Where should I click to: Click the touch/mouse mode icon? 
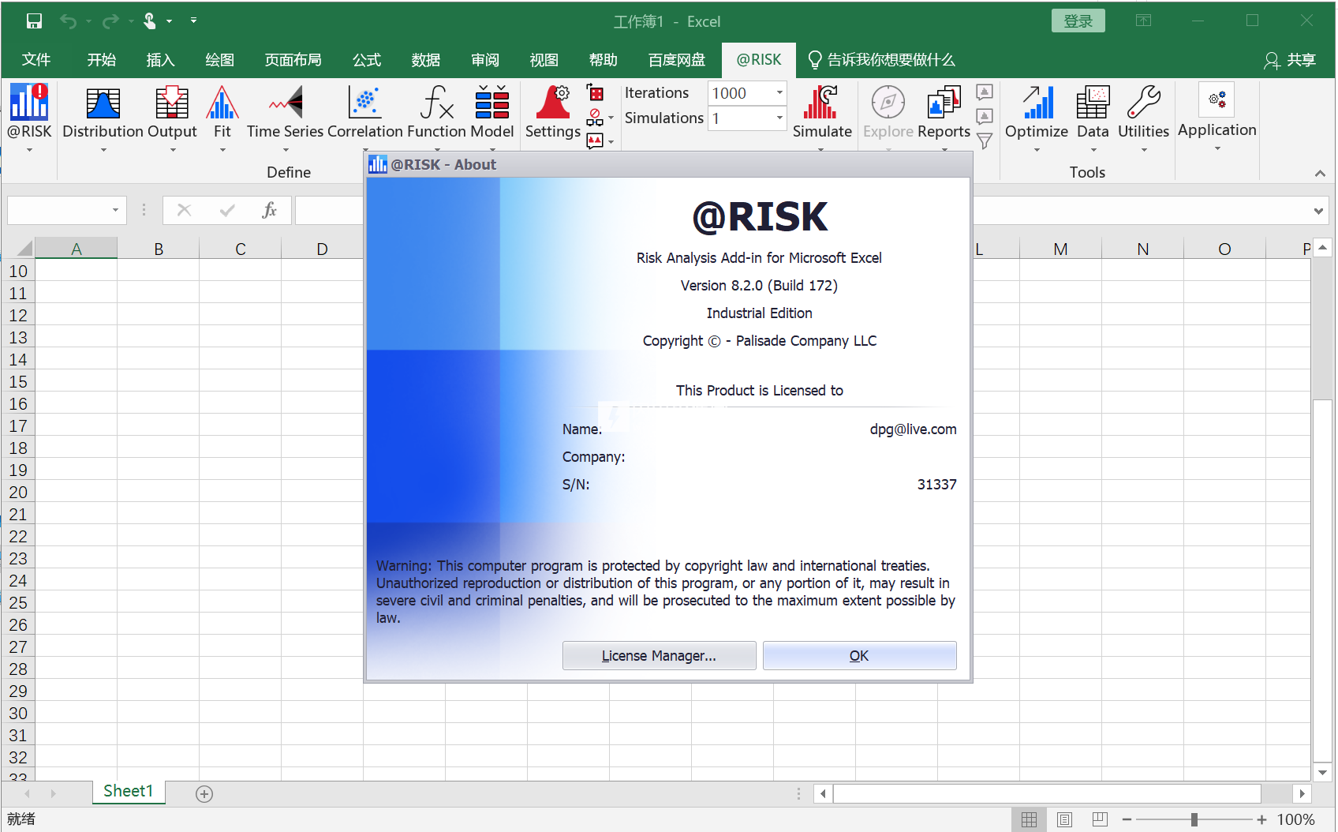point(150,21)
